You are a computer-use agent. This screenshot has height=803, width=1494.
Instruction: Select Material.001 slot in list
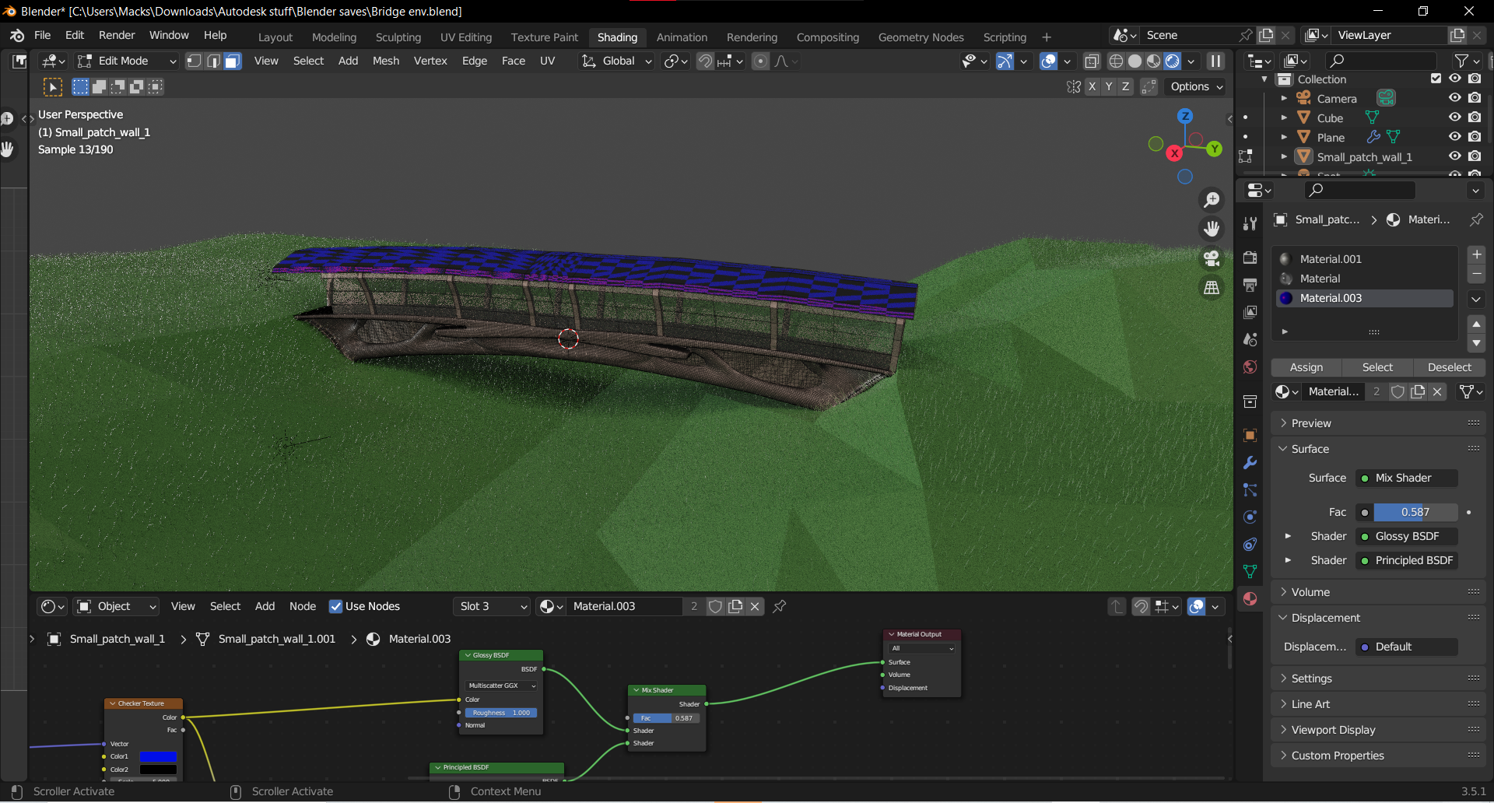[1365, 259]
